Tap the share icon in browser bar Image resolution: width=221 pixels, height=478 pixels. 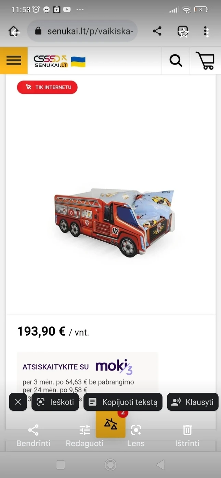pyautogui.click(x=157, y=31)
